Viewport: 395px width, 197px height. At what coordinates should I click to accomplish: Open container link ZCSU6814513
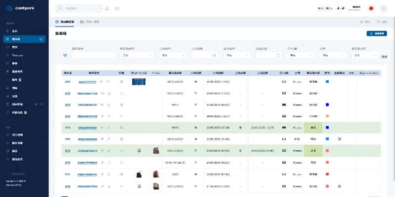[87, 151]
